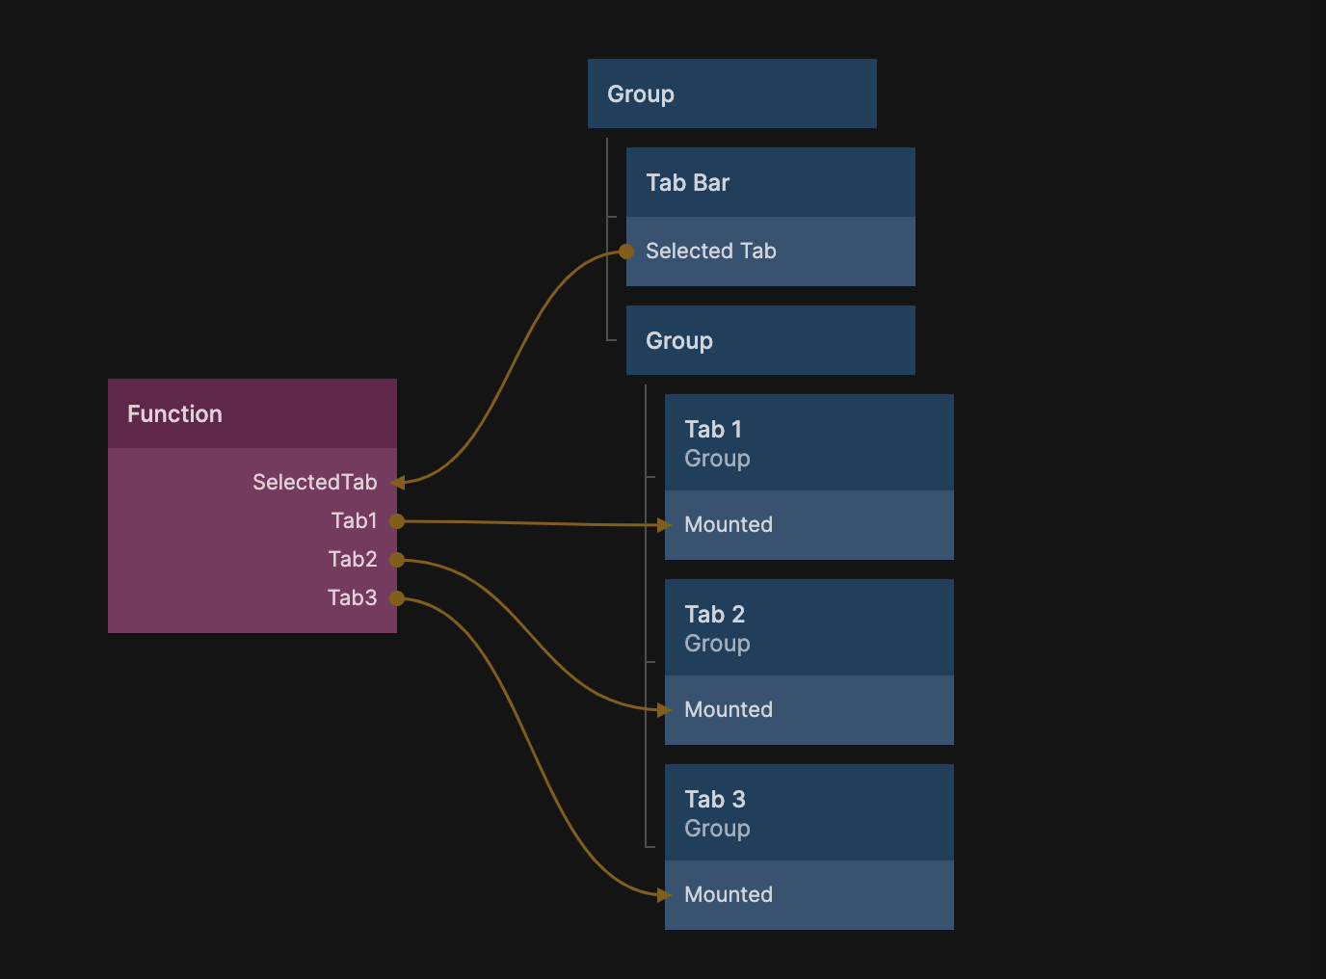Click the arrowhead entering Tab 1 Mounted
The width and height of the screenshot is (1326, 979).
coord(663,525)
